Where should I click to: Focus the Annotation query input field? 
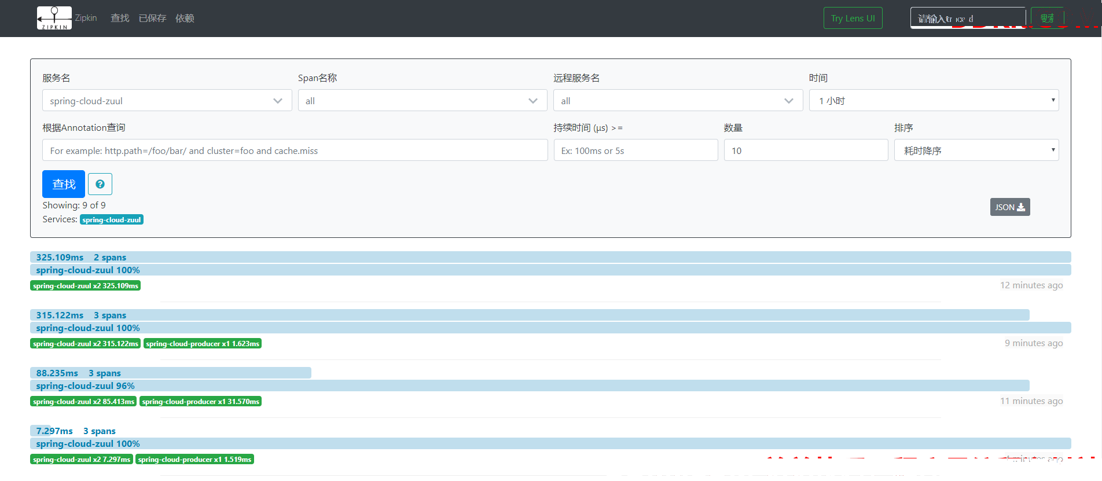tap(295, 150)
